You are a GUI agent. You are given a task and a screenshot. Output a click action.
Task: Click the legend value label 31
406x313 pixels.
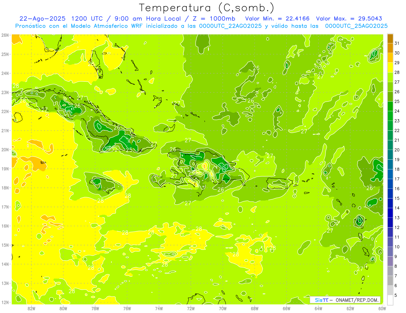(x=397, y=43)
